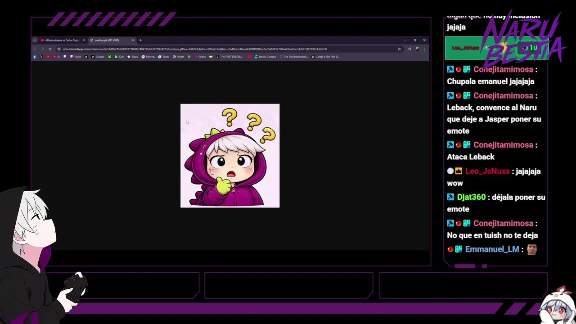Image resolution: width=576 pixels, height=324 pixels.
Task: Open the yellow oval bookmark icon
Action: point(211,57)
